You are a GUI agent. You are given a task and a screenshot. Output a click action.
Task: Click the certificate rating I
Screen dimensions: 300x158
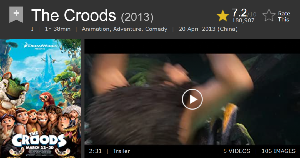[x=32, y=29]
